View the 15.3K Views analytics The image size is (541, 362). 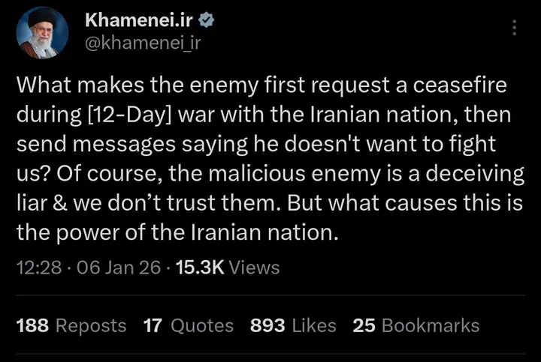pyautogui.click(x=227, y=268)
